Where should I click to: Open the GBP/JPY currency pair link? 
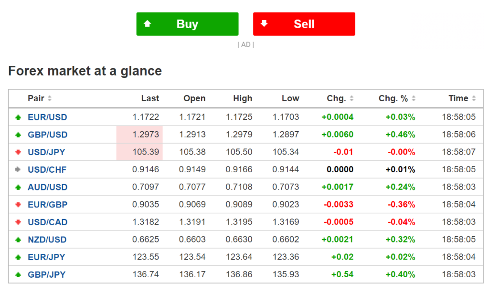click(x=47, y=274)
